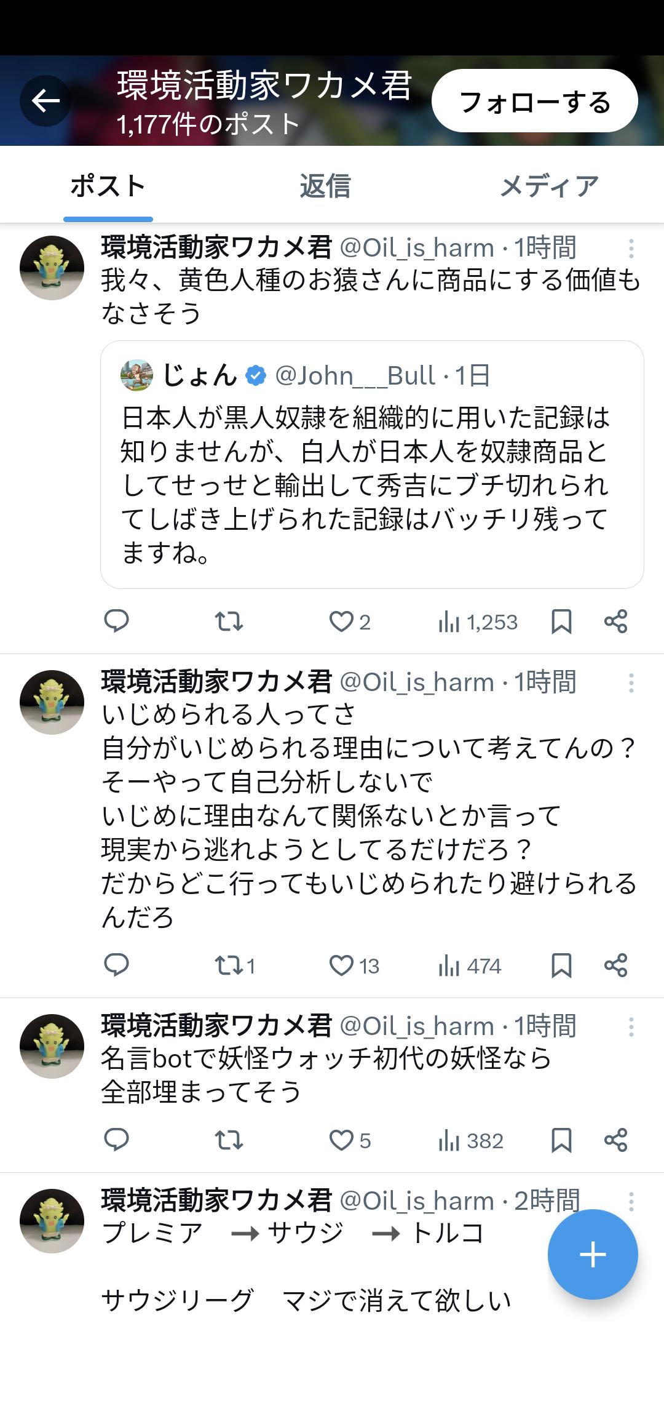Share the 妖怪ウォッチ post
This screenshot has width=664, height=1403.
[615, 1140]
